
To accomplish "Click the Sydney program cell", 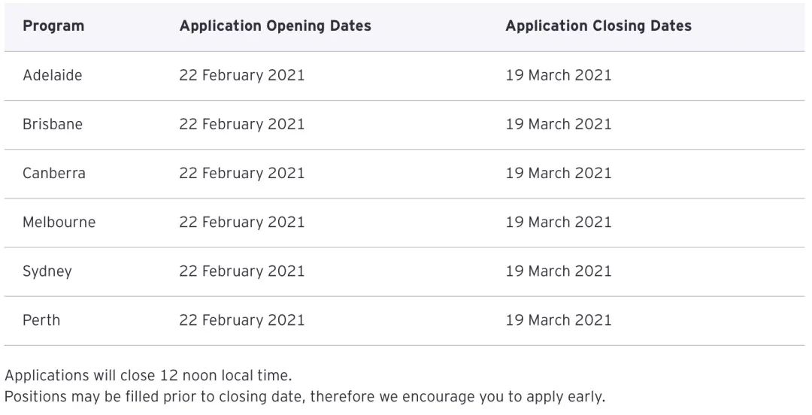I will [x=47, y=271].
